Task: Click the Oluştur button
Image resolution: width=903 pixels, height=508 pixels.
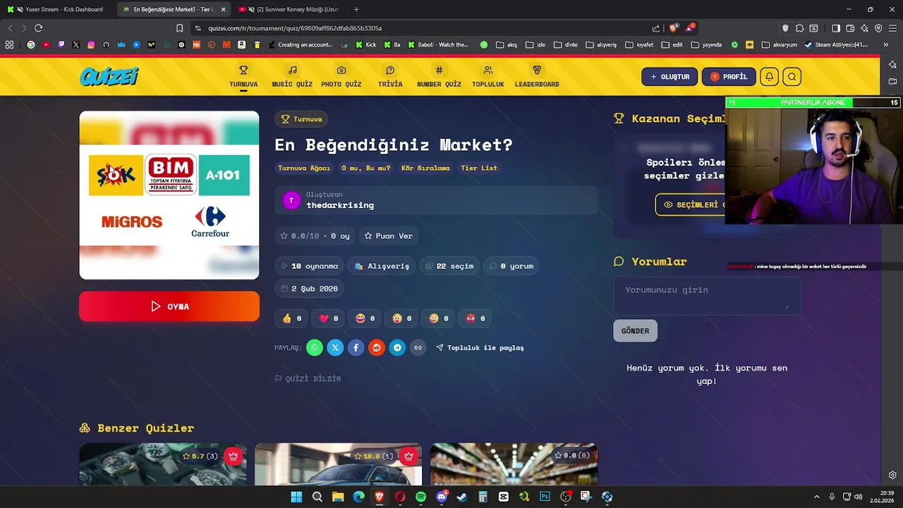Action: 669,77
